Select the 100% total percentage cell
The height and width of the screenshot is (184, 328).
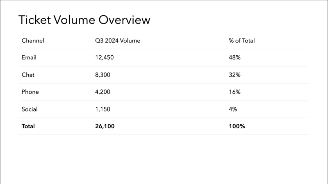(x=237, y=126)
